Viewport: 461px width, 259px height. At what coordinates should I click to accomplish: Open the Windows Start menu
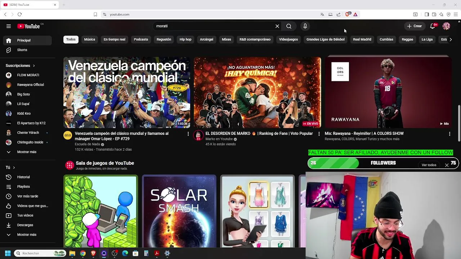8,253
